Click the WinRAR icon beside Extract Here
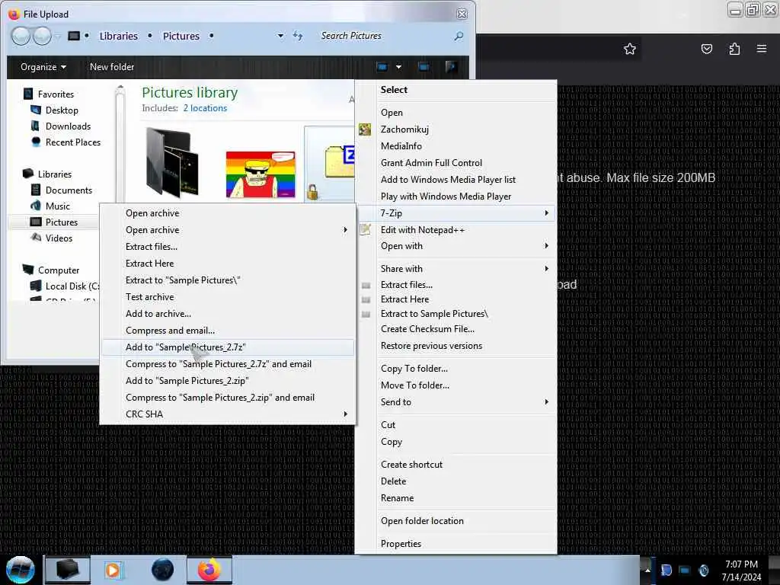Viewport: 780px width, 585px height. (366, 299)
